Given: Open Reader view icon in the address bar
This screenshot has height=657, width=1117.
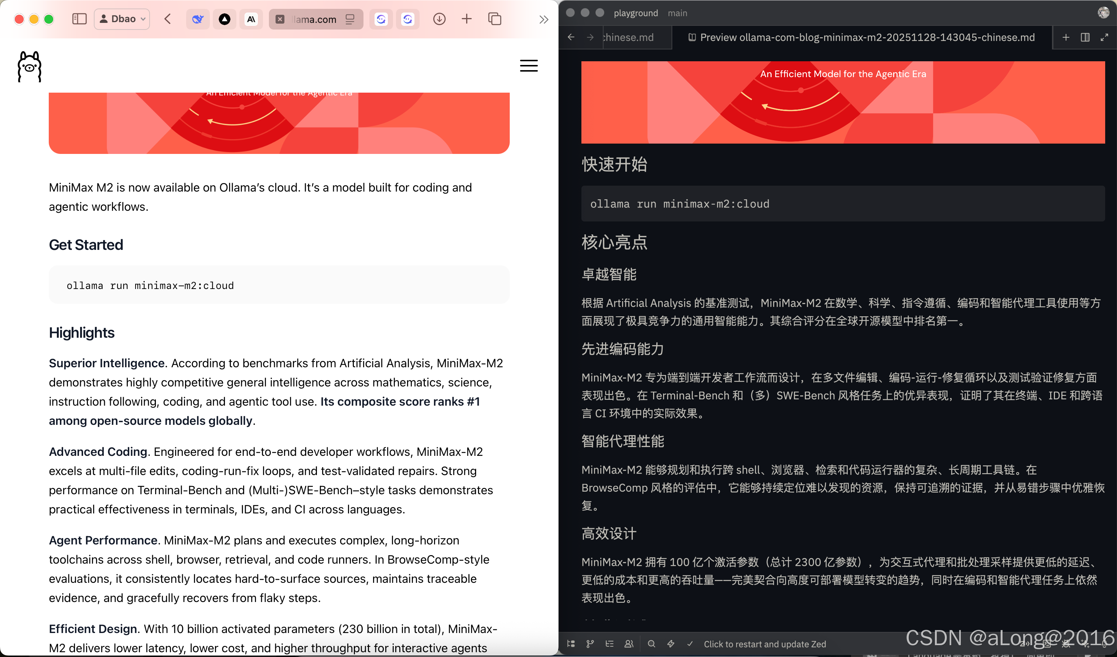Looking at the screenshot, I should click(350, 19).
